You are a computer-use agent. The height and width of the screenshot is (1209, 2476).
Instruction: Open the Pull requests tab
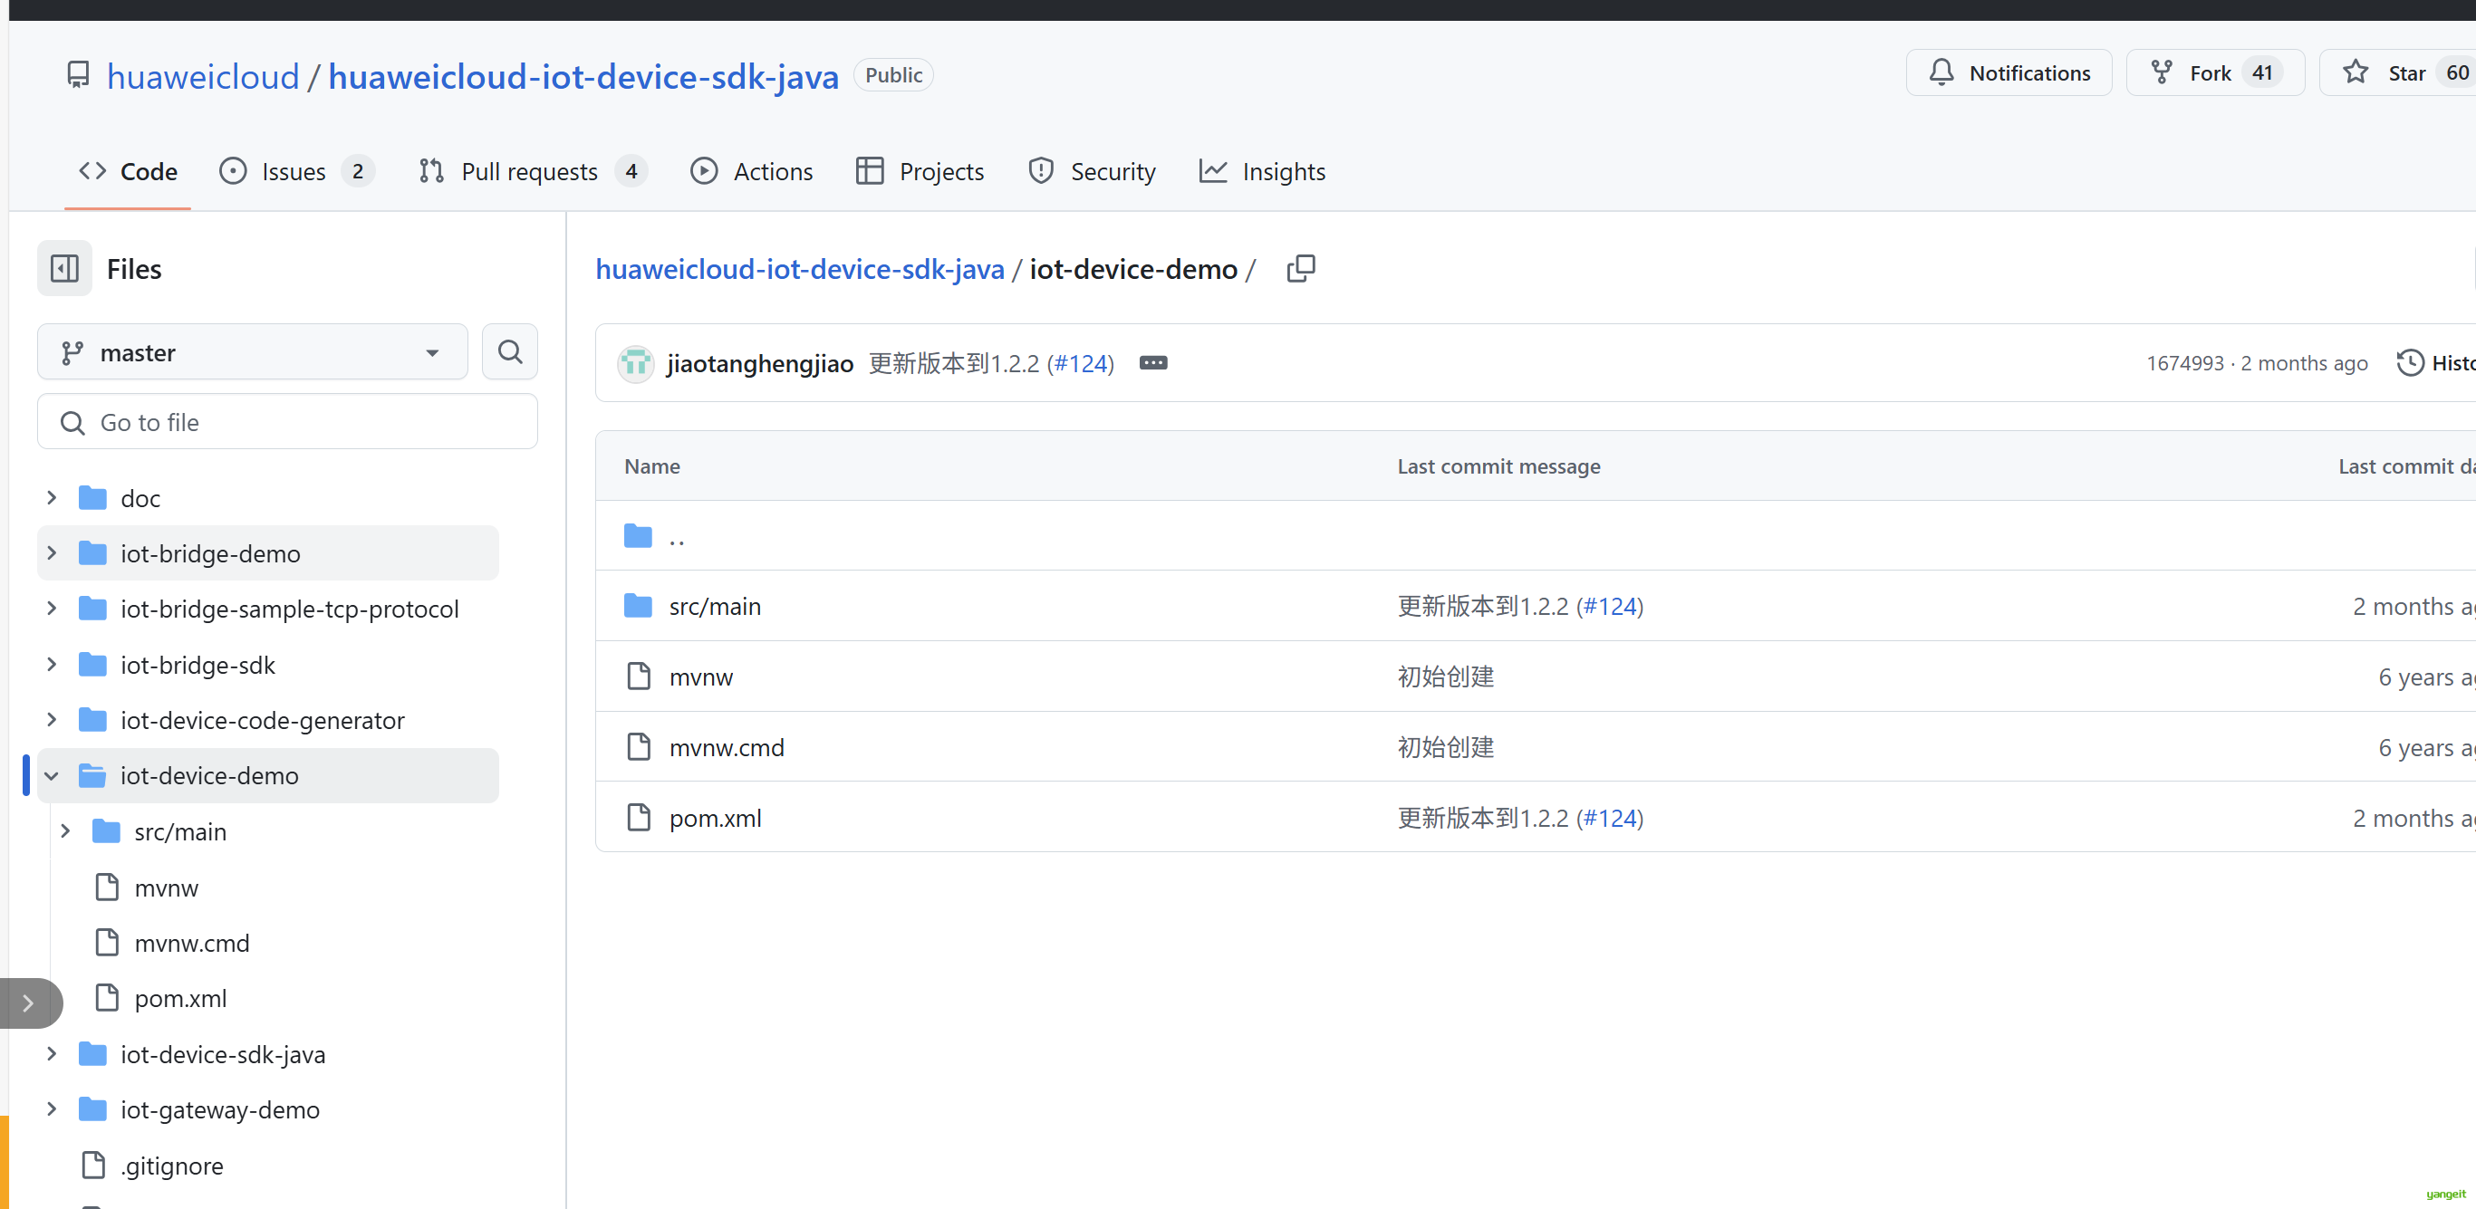click(533, 172)
